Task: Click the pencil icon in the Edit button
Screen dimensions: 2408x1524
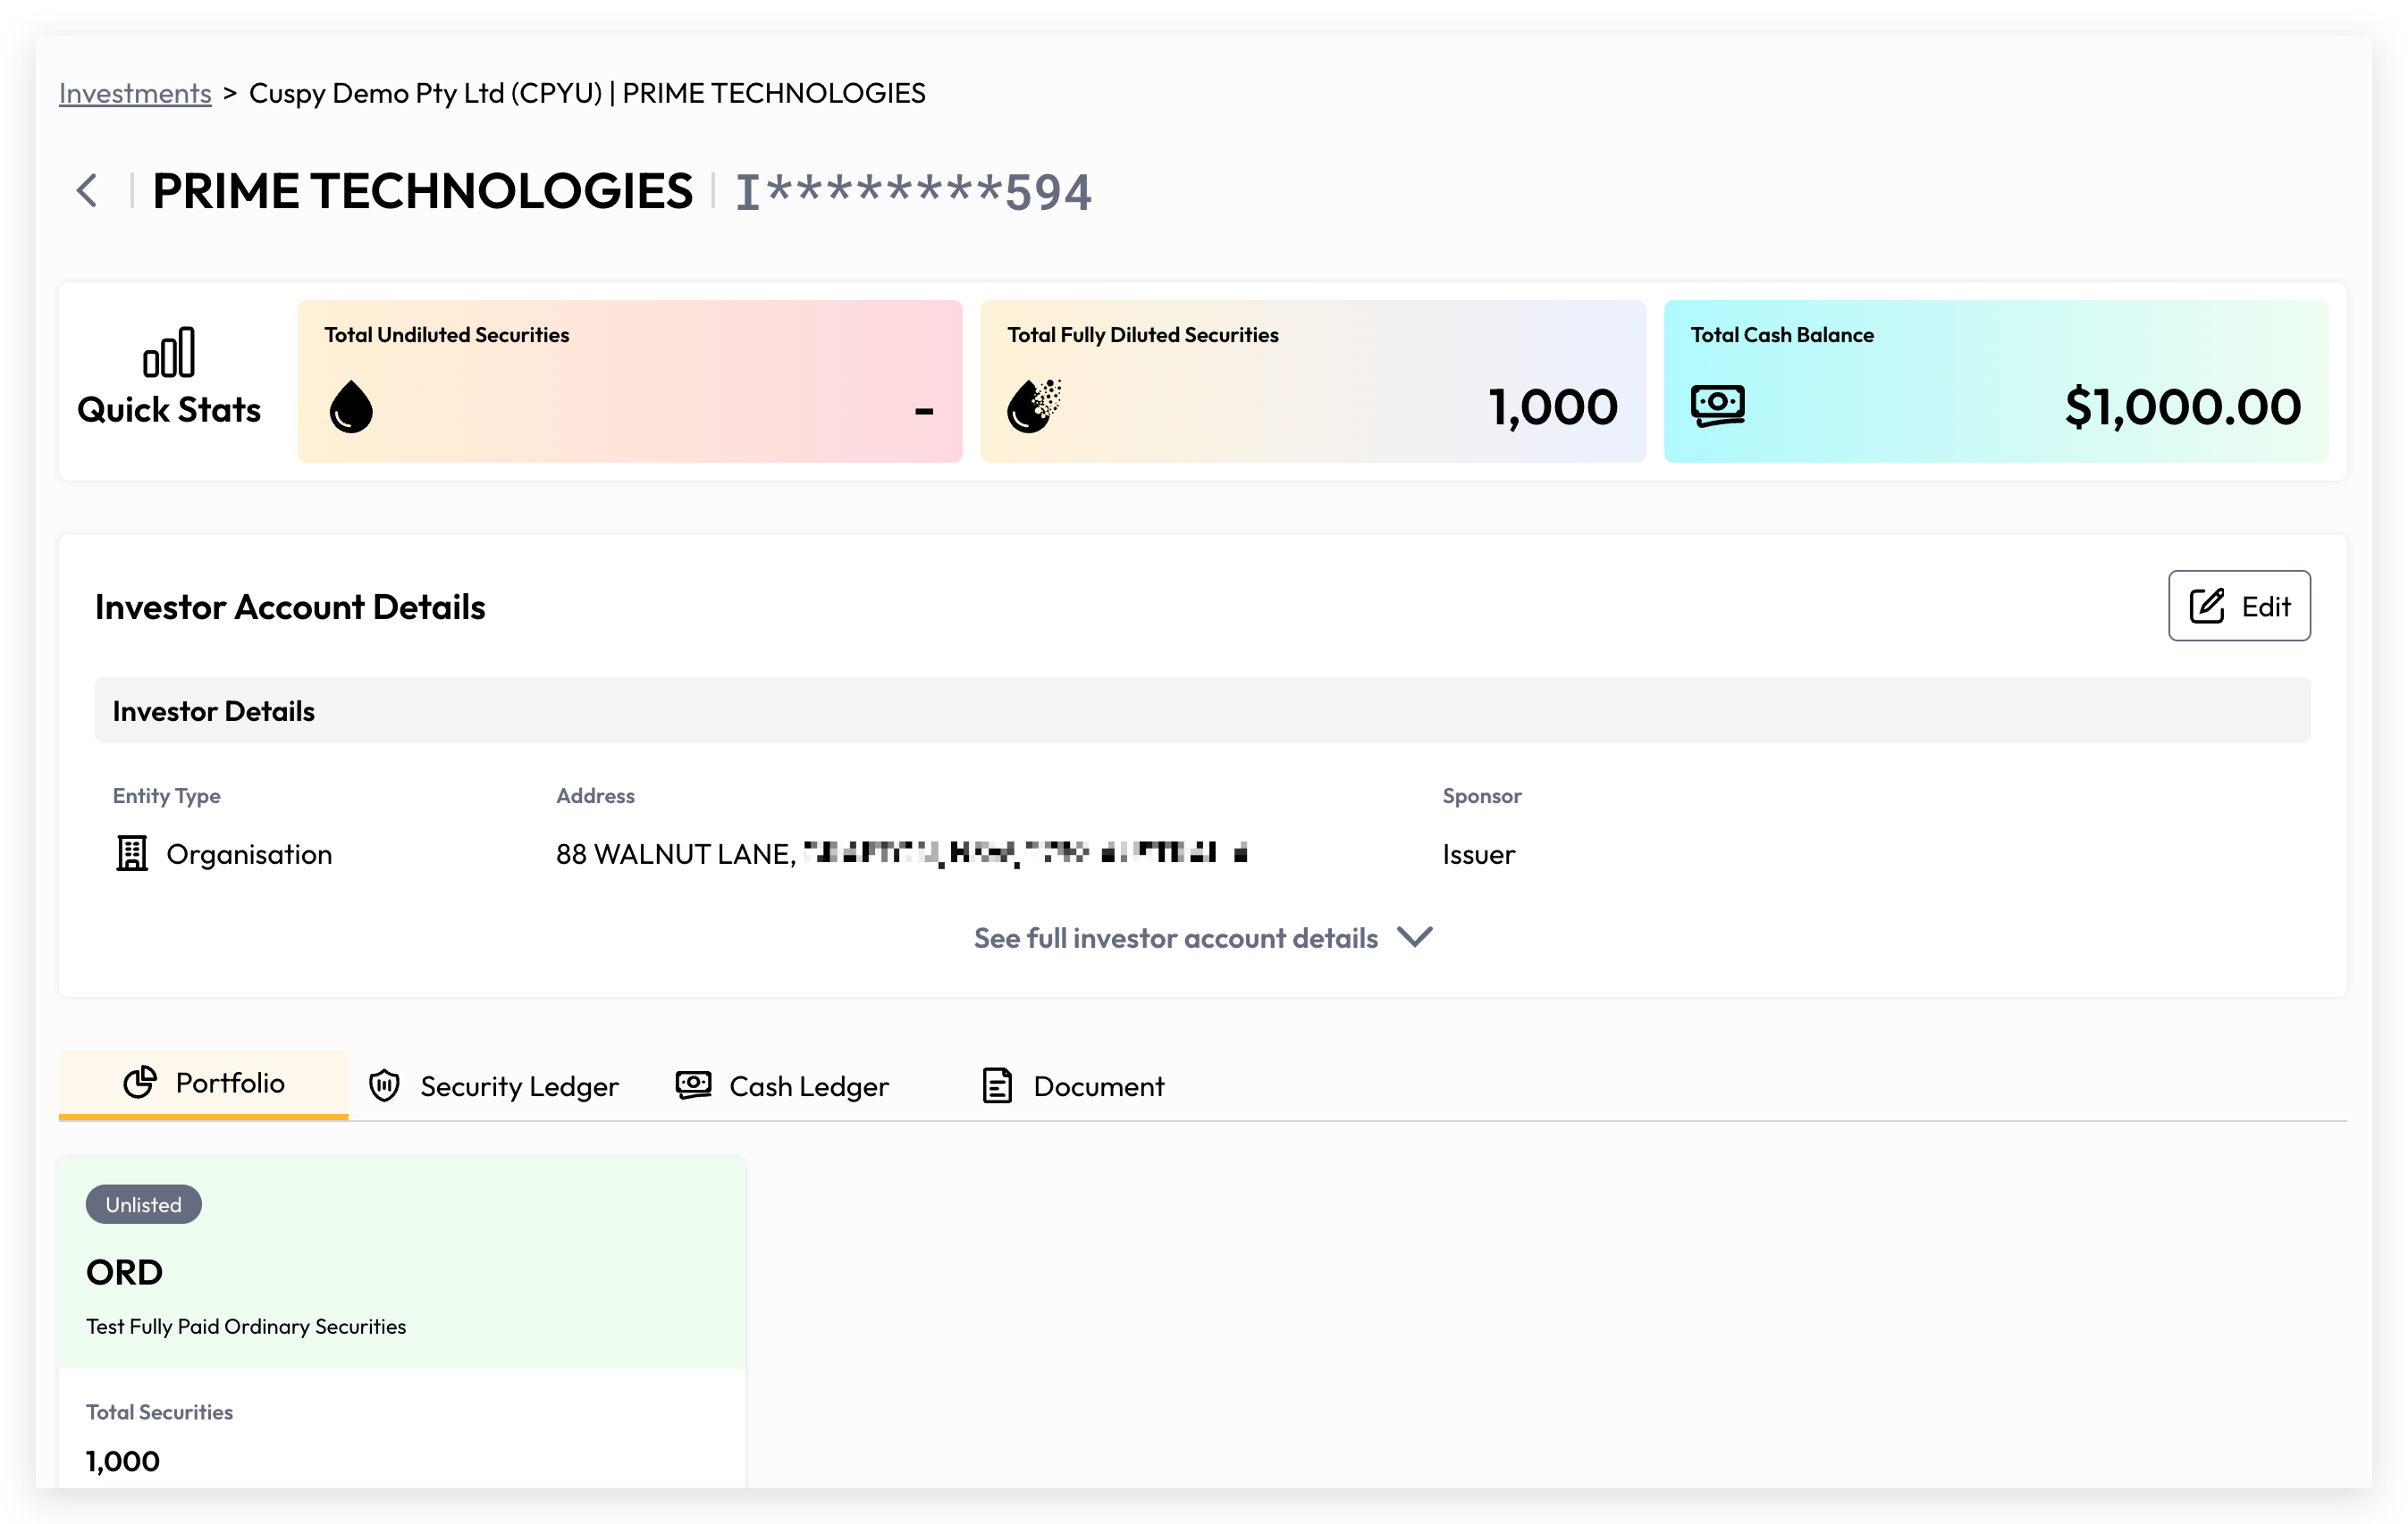Action: point(2206,606)
